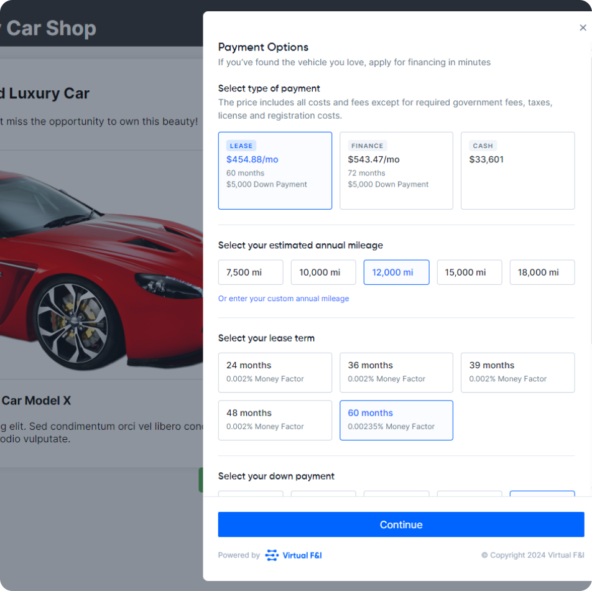592x591 pixels.
Task: Open the custom annual mileage link
Action: click(x=284, y=299)
